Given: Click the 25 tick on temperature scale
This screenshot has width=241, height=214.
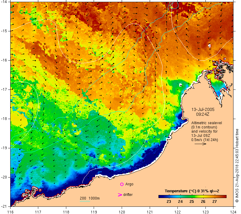Looking at the screenshot, I should tap(192, 202).
